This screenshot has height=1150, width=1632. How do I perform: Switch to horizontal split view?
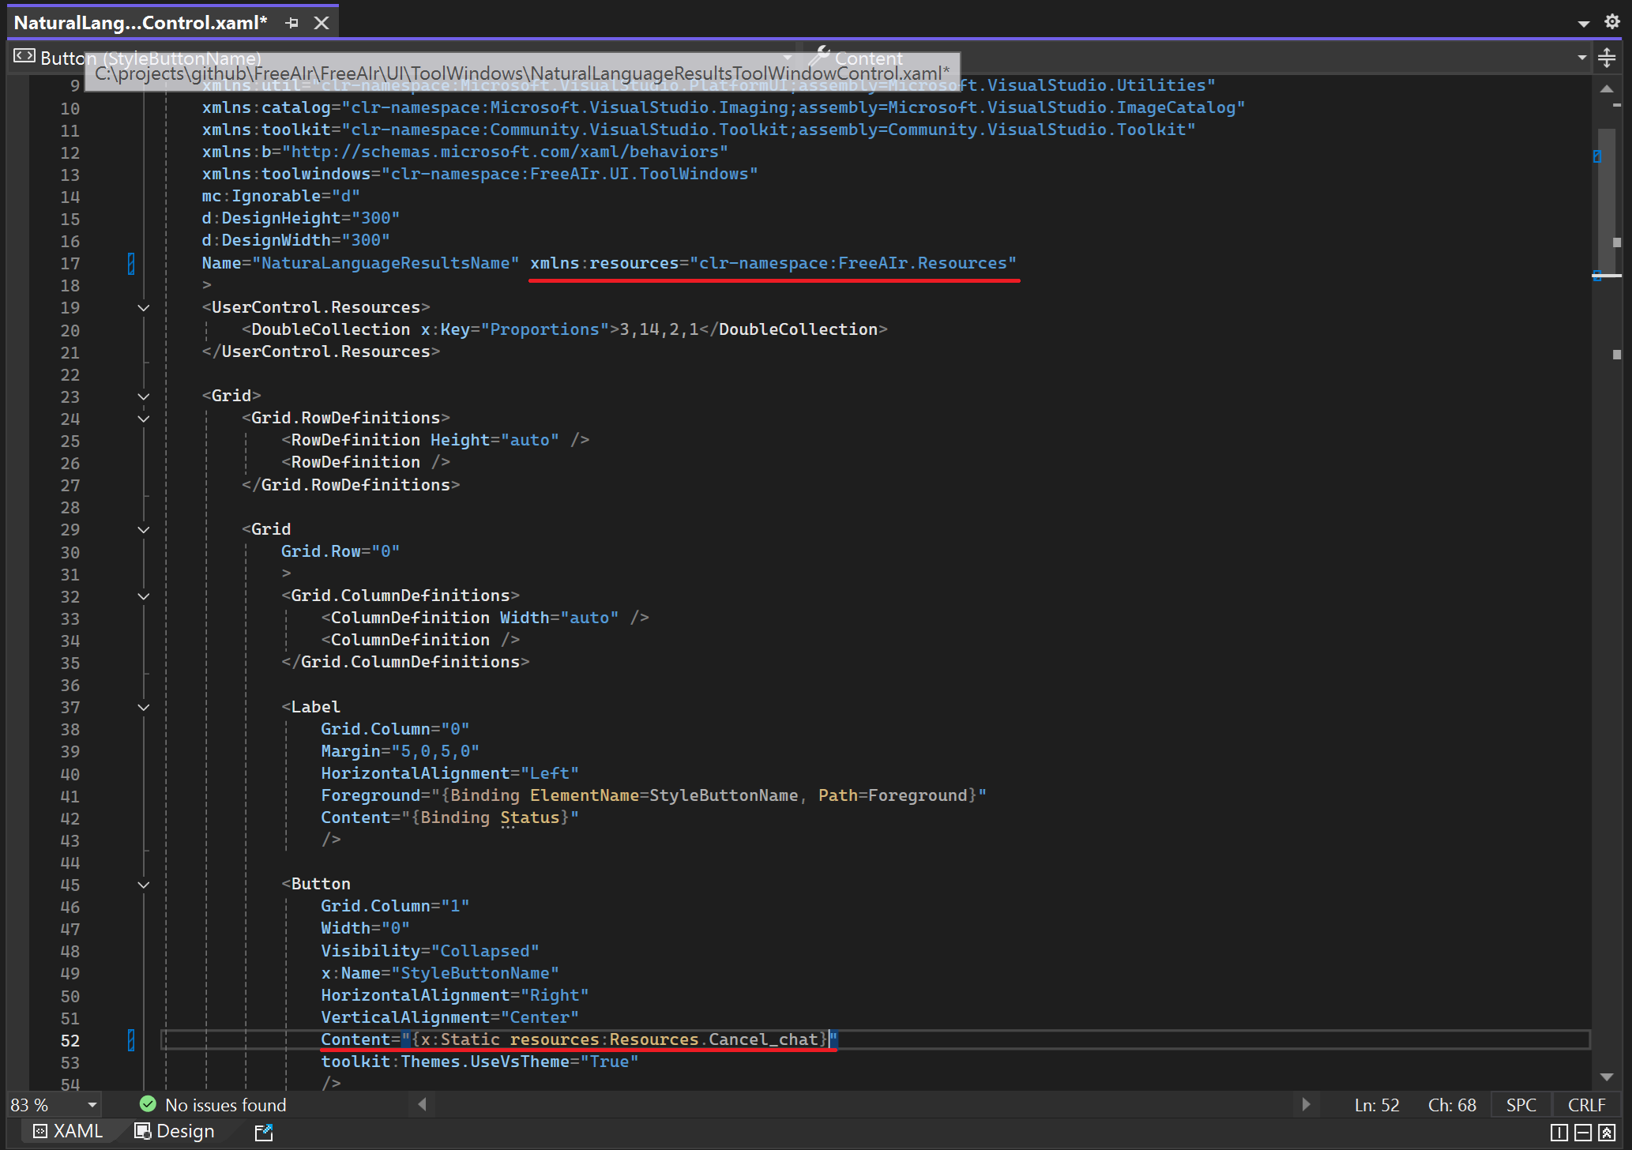coord(1583,1133)
